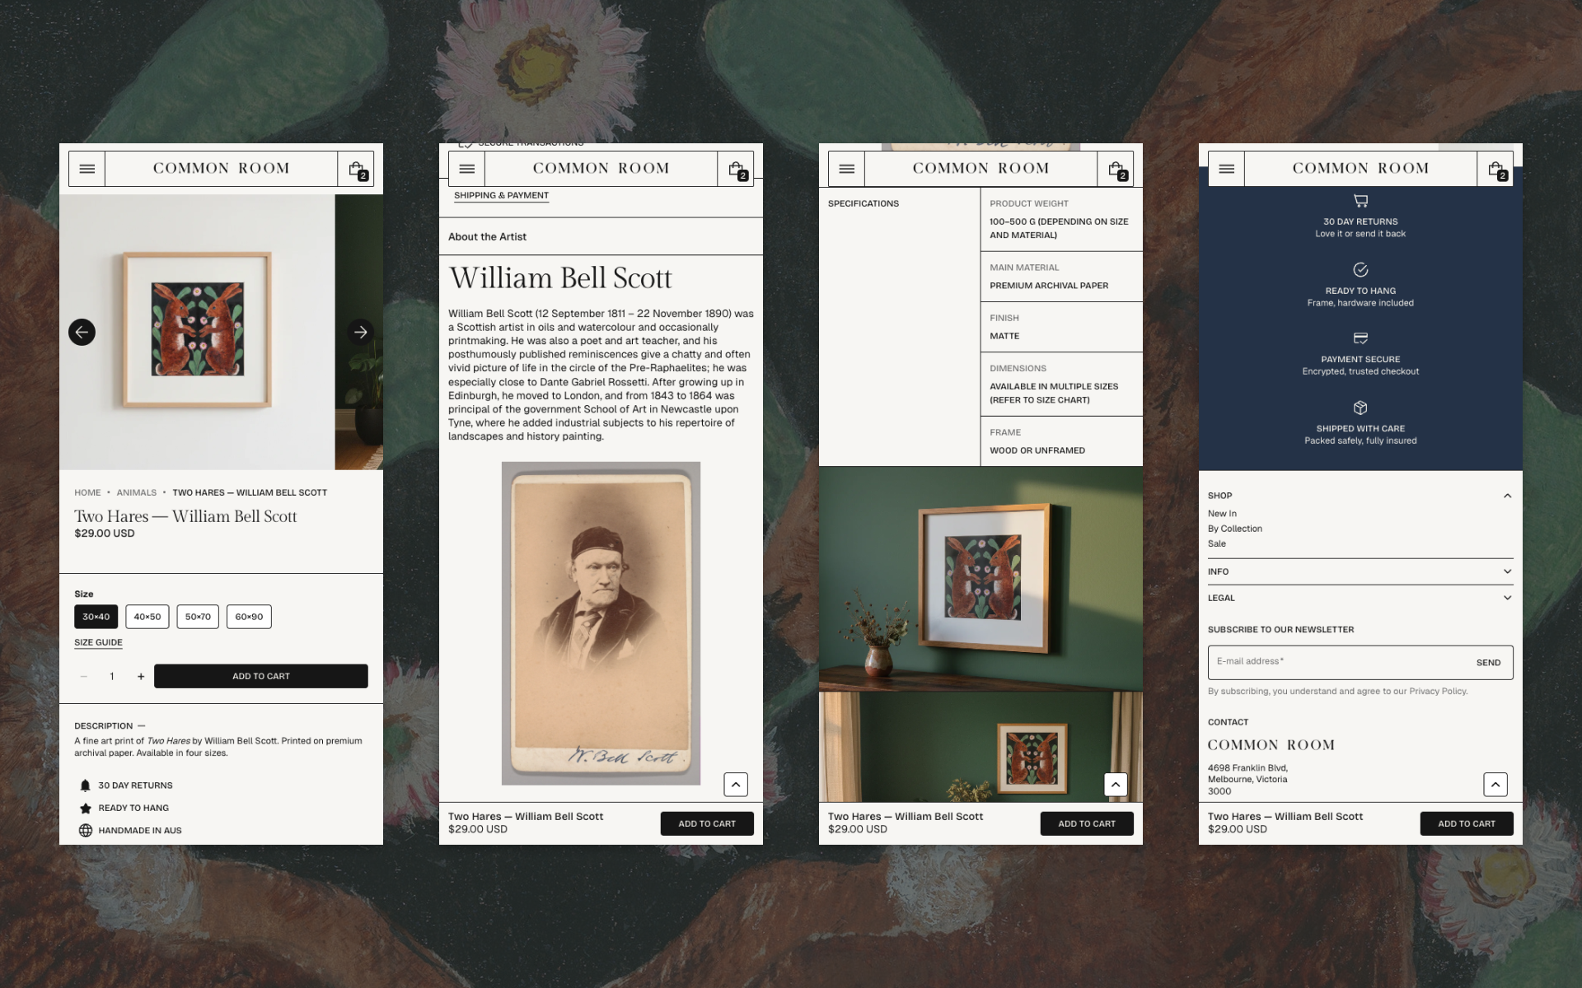Click sticky Add to Cart on Specifications screen
This screenshot has height=988, width=1582.
pyautogui.click(x=1087, y=823)
